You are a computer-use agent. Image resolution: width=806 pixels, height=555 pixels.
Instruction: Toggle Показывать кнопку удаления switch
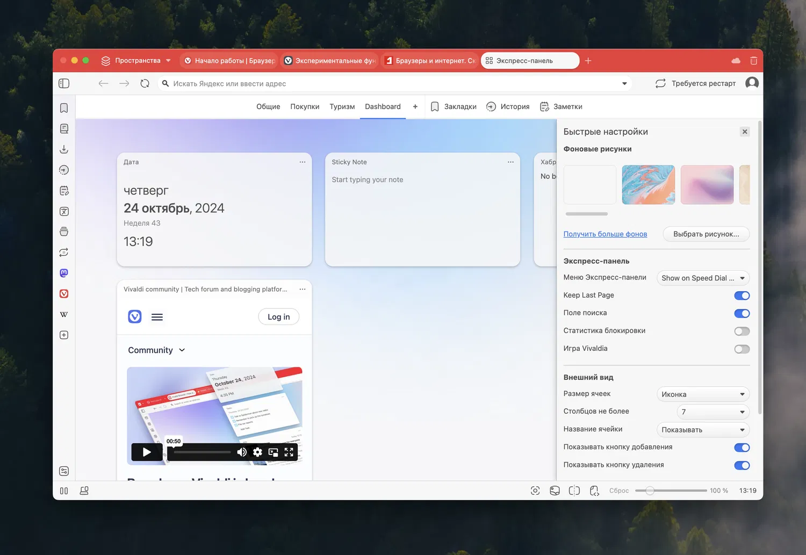742,465
